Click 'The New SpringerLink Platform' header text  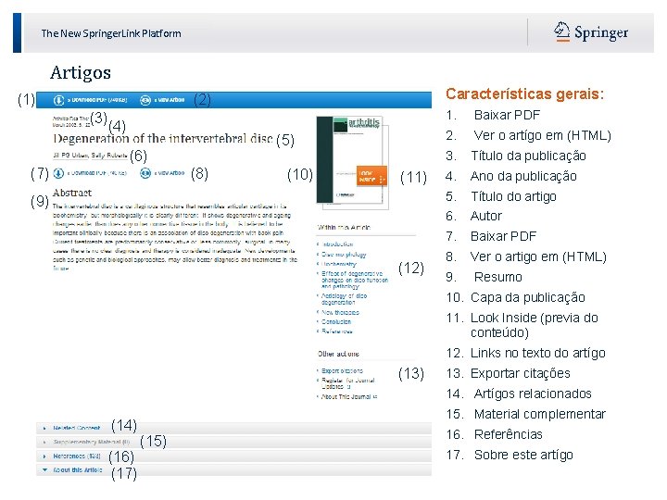[111, 33]
